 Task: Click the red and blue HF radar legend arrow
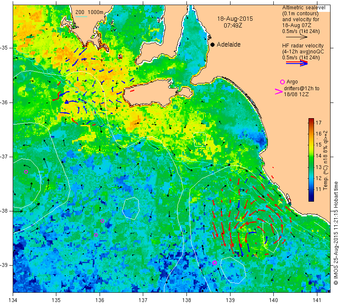[297, 63]
